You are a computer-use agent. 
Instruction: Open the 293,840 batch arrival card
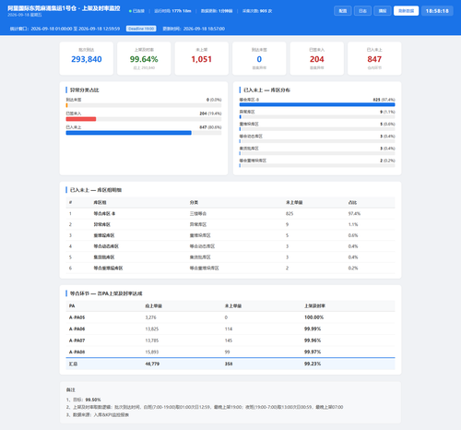point(87,58)
